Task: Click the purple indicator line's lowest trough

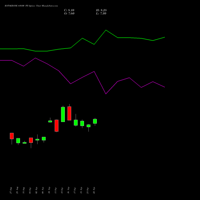Action: point(106,94)
